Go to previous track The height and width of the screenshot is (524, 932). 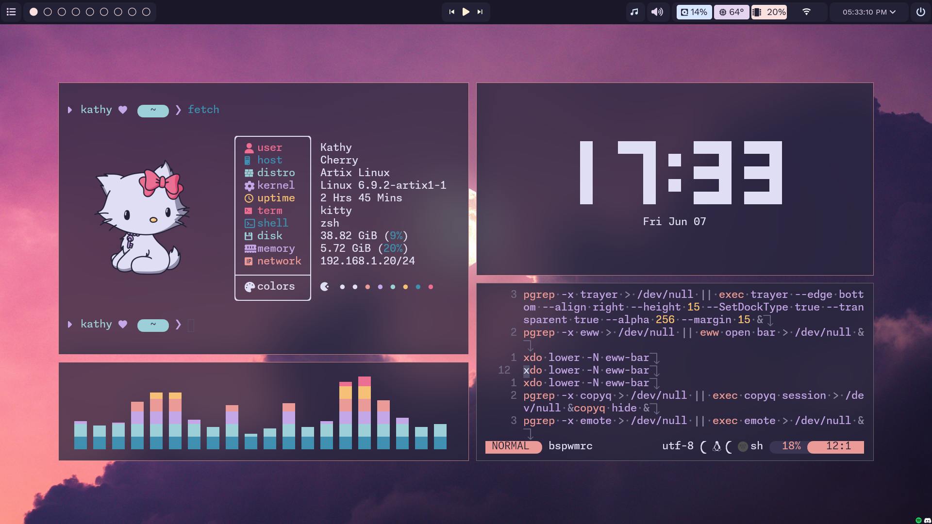coord(452,12)
